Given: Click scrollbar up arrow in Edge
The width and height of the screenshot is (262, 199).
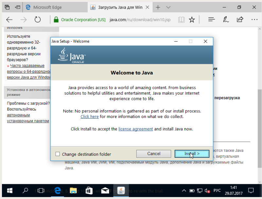Looking at the screenshot, I should pyautogui.click(x=259, y=29).
